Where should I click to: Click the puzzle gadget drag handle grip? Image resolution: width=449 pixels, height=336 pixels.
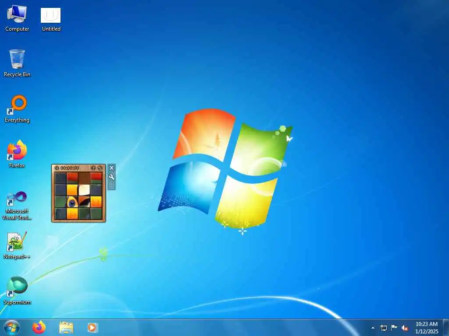pyautogui.click(x=111, y=185)
